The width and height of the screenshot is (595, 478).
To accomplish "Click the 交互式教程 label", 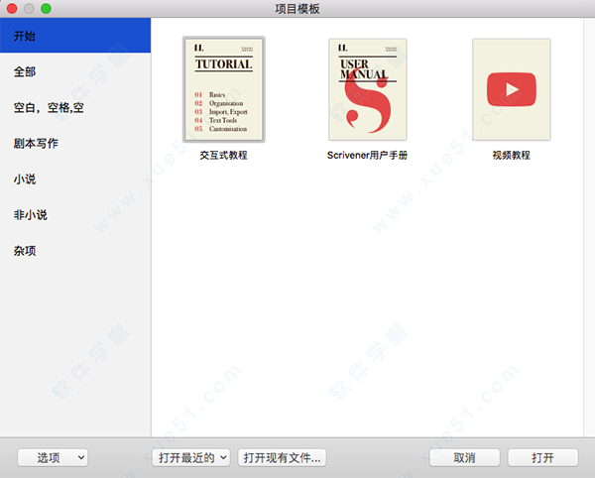I will (x=224, y=155).
